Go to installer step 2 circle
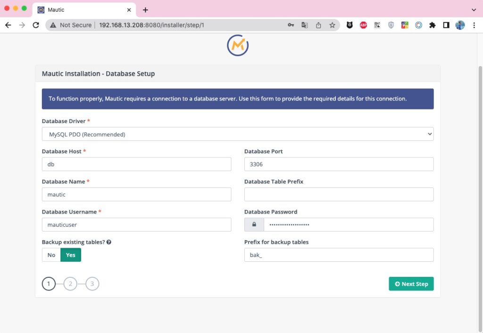The image size is (483, 333). [71, 284]
